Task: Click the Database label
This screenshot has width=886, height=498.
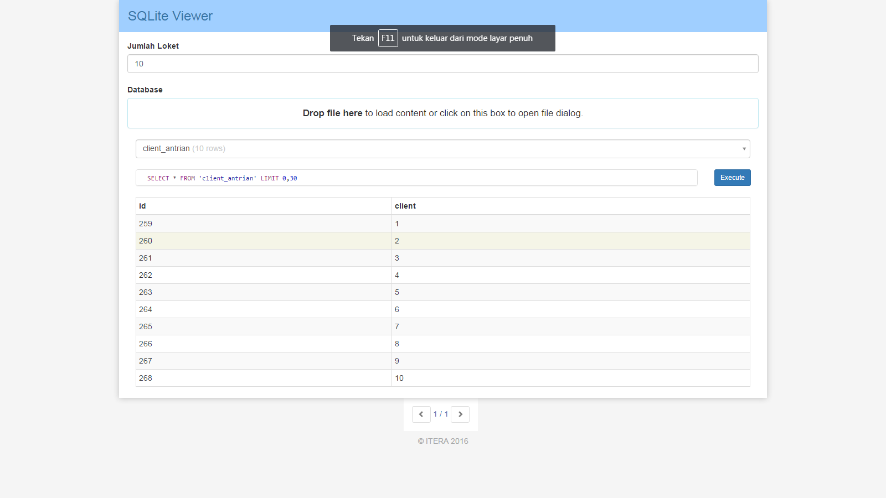Action: pos(145,90)
